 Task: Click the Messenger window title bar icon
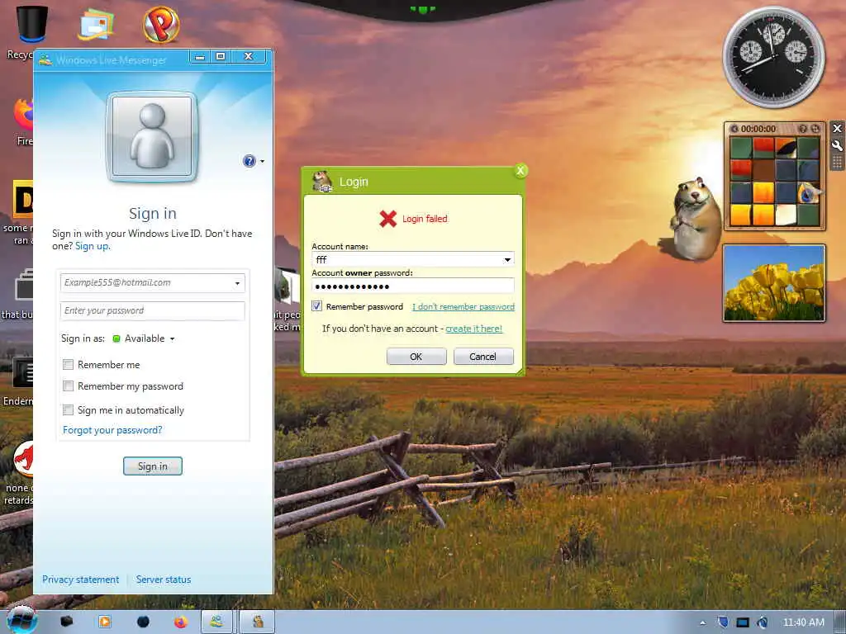click(x=45, y=59)
